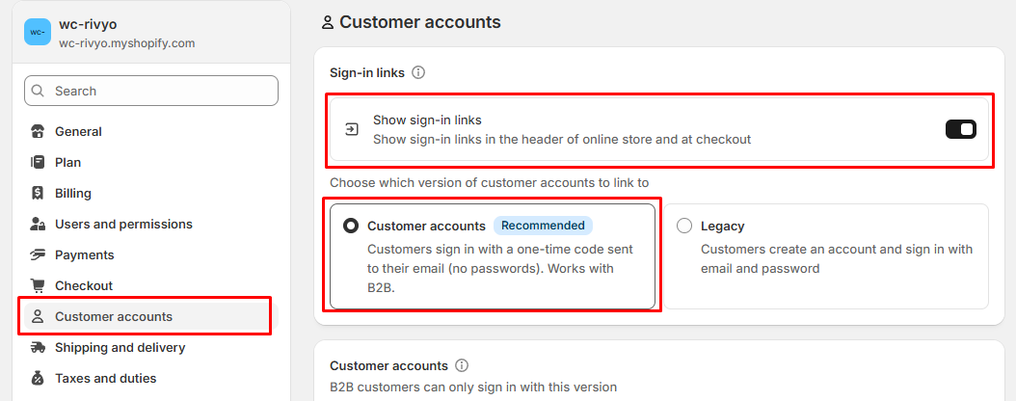This screenshot has height=401, width=1016.
Task: Click the wc-rivyo store avatar
Action: [x=38, y=33]
